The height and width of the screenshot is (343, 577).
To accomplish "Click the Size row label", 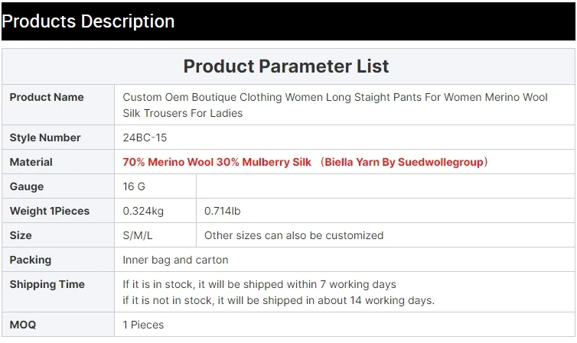I will click(21, 235).
